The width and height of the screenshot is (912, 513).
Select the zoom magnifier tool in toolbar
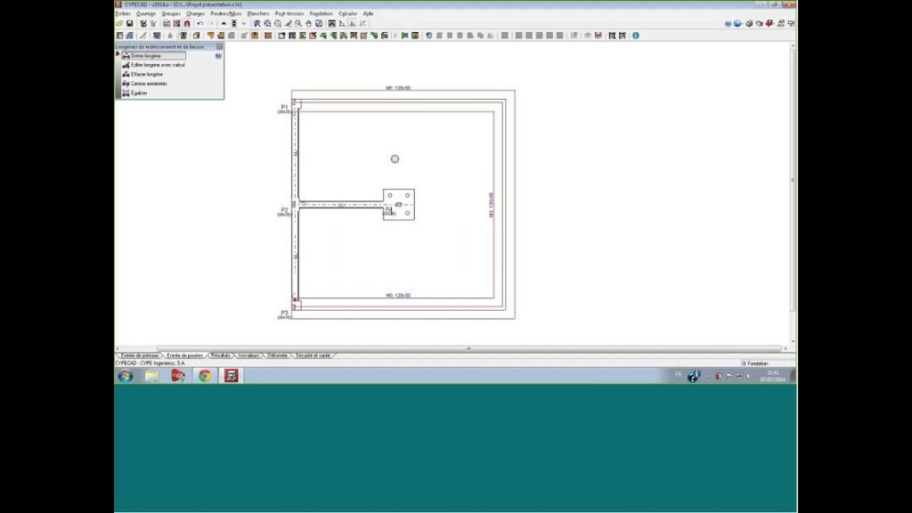[278, 24]
